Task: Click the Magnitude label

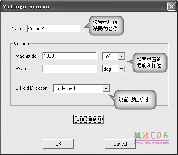Action: 26,56
